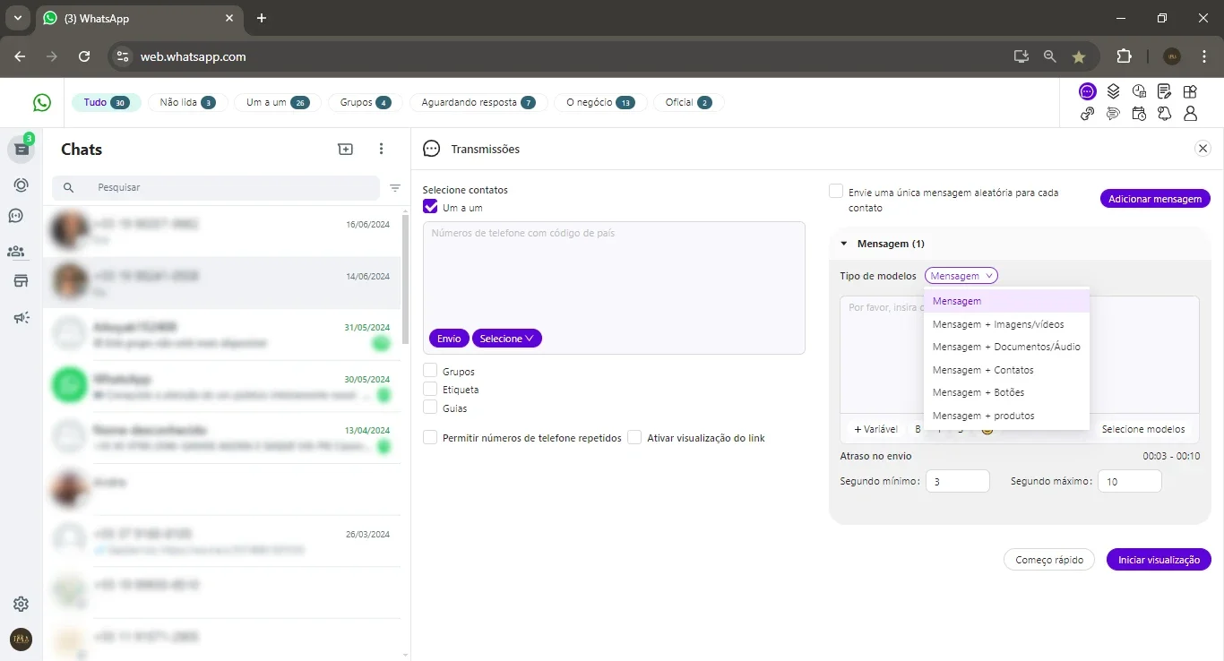Screen dimensions: 1224x661
Task: Switch to the 'Tudo 30' filter tab
Action: click(x=106, y=102)
